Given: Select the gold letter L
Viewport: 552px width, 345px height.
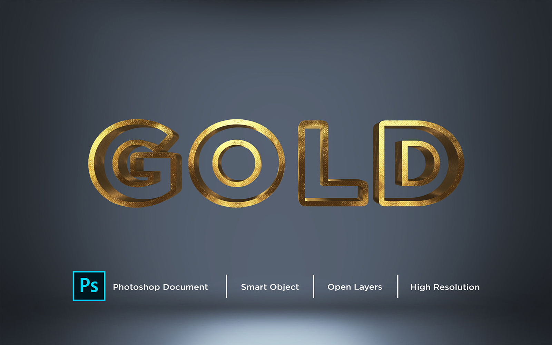Looking at the screenshot, I should point(312,162).
